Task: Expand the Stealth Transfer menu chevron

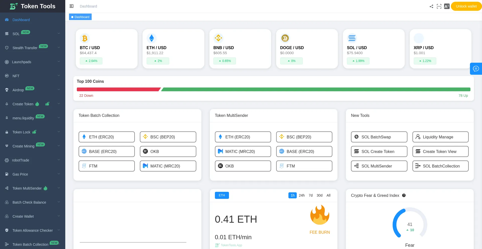Action: 59,47
